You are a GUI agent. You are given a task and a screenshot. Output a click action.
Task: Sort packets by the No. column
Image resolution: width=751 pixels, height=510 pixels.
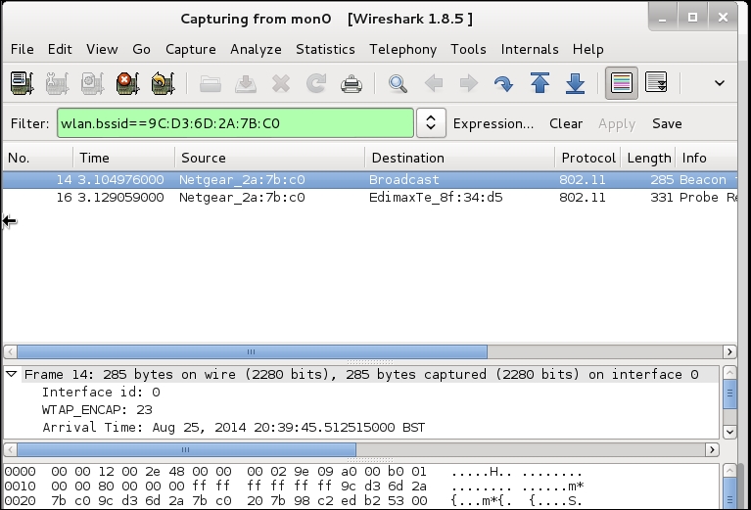click(x=38, y=158)
